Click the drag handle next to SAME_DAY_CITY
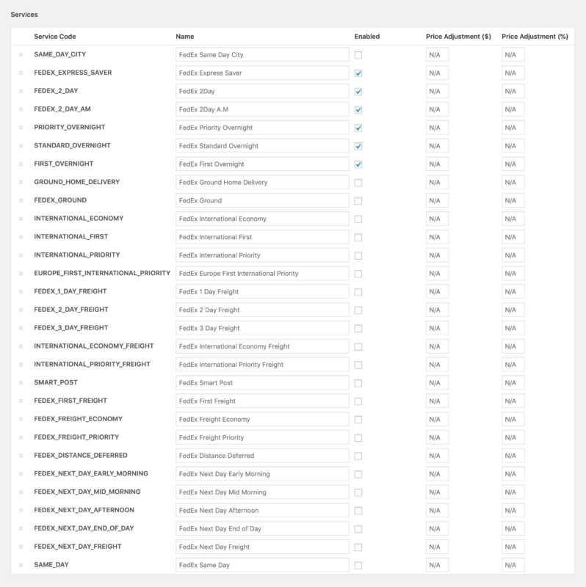 click(x=22, y=54)
